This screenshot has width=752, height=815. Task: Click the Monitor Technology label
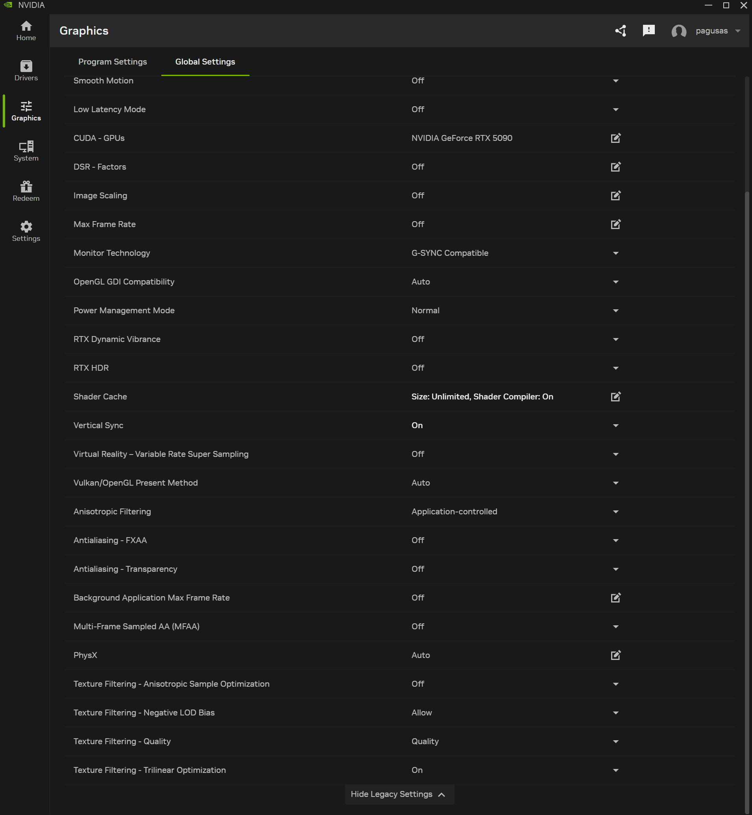click(x=112, y=253)
